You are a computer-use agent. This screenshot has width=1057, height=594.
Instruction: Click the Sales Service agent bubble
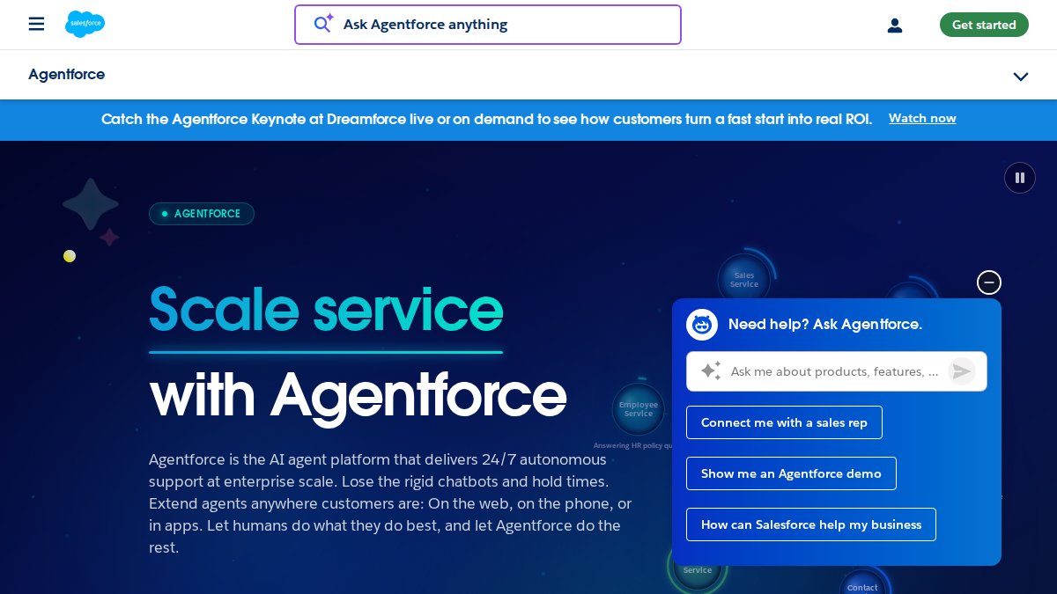click(x=744, y=280)
